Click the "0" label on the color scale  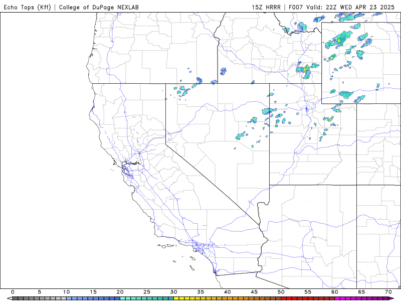click(13, 292)
